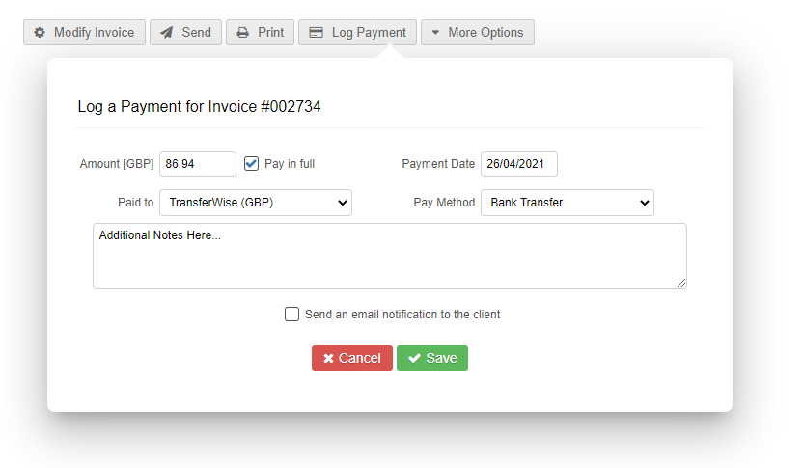
Task: Click the X icon on Cancel button
Action: 328,358
